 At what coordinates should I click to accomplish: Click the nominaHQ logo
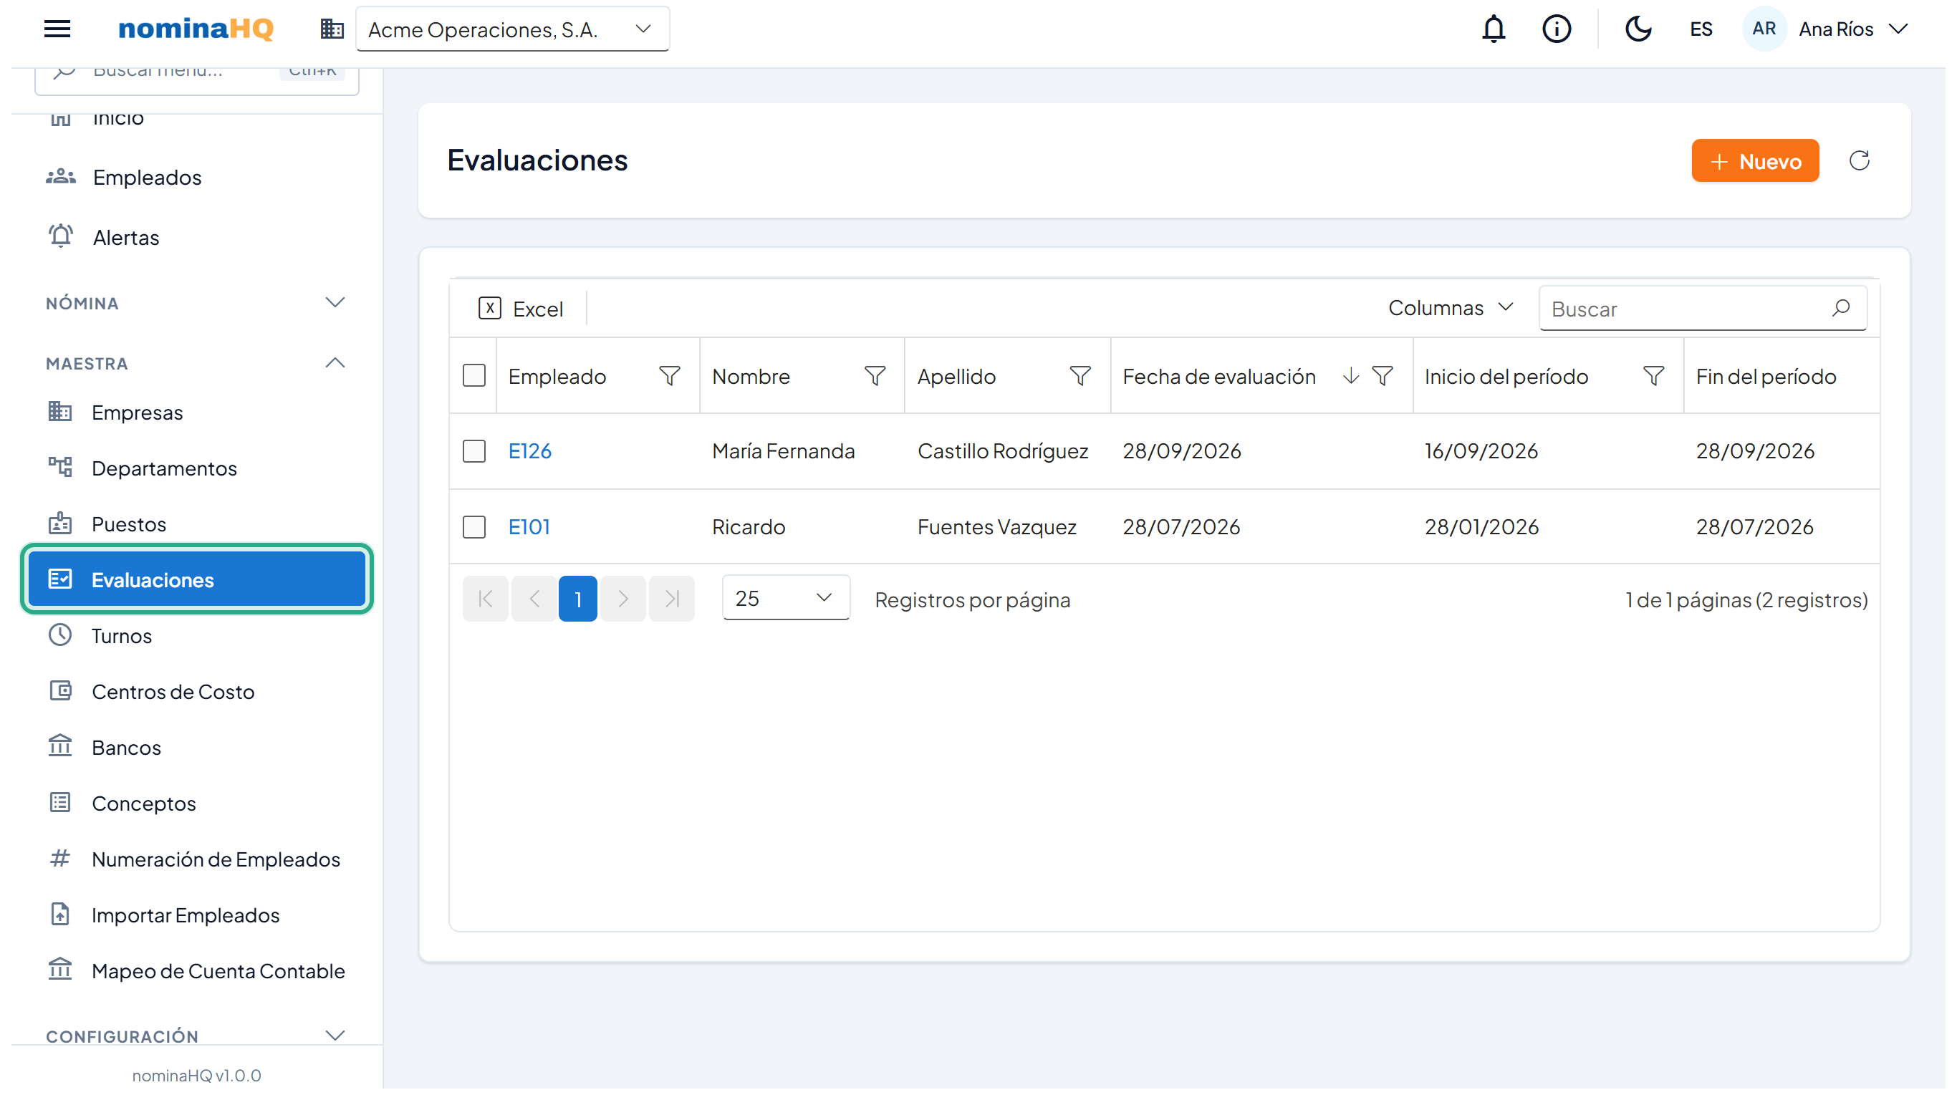(196, 29)
